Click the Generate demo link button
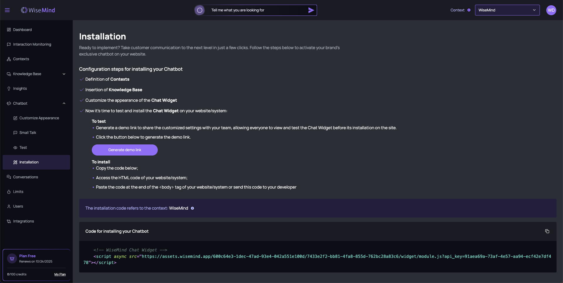The height and width of the screenshot is (283, 563). 125,150
